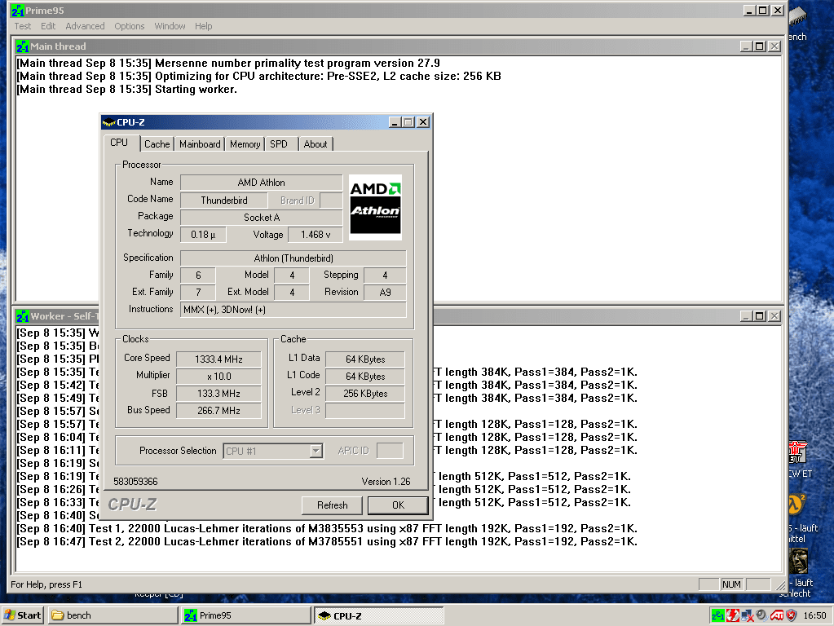Click the CPU-Z title bar chip icon
Viewport: 834px width, 626px height.
pyautogui.click(x=109, y=122)
